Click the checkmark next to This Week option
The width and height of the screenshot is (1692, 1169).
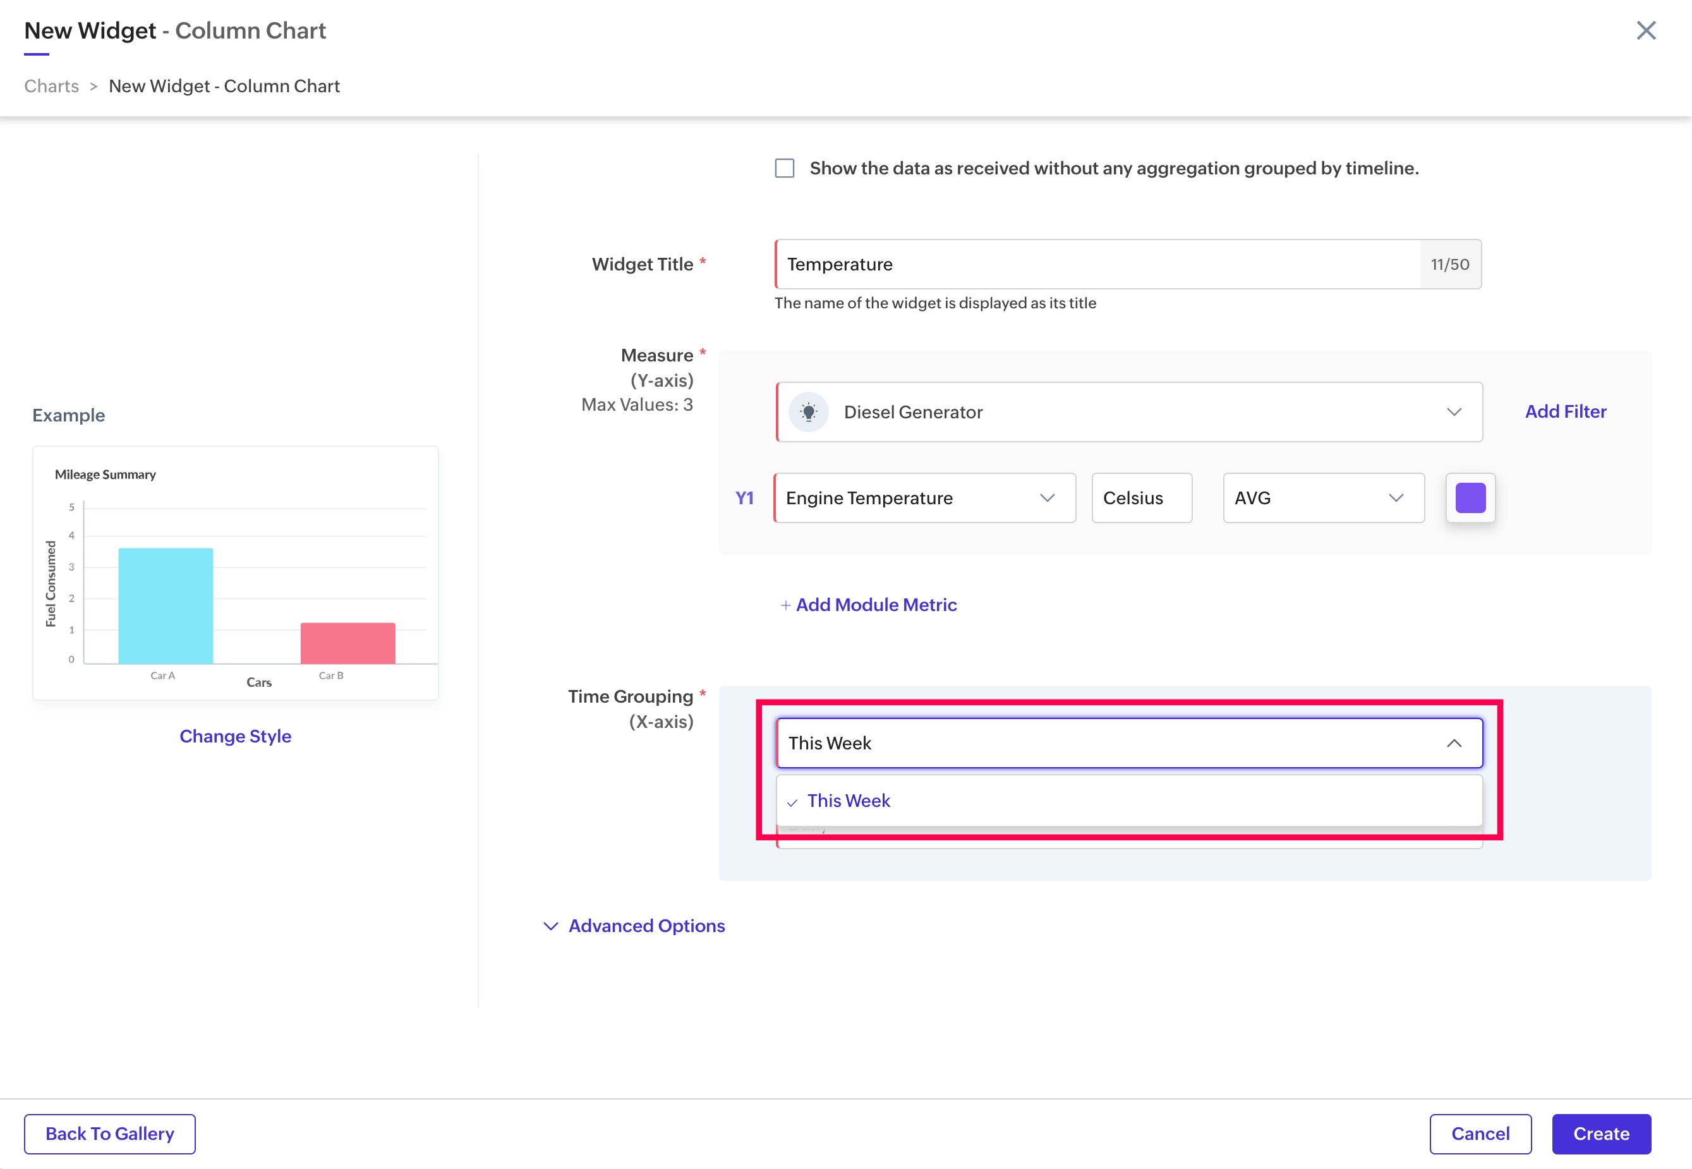coord(792,803)
